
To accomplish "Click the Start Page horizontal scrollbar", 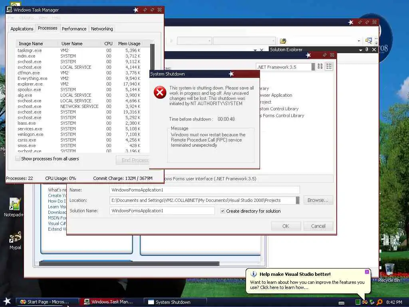I will [129, 264].
